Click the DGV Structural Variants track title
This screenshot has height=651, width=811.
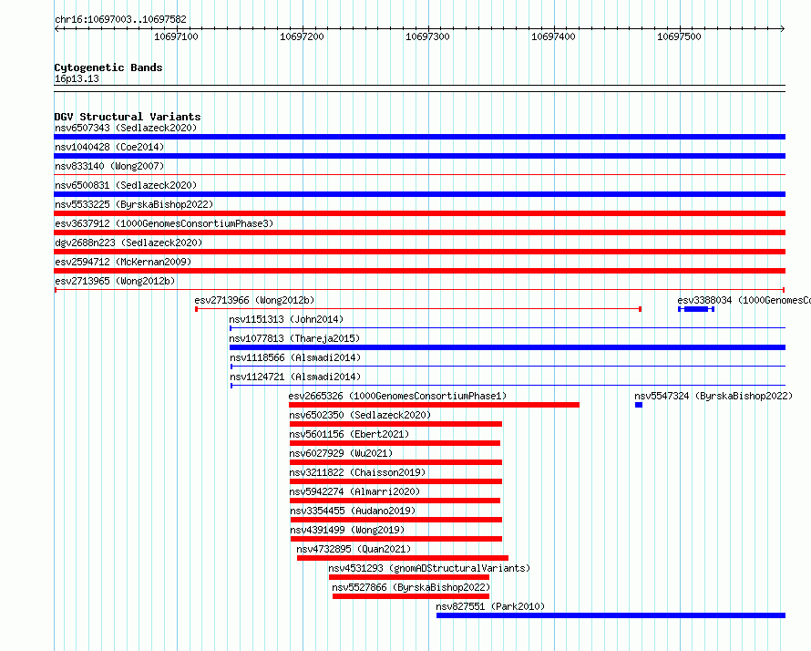point(128,117)
